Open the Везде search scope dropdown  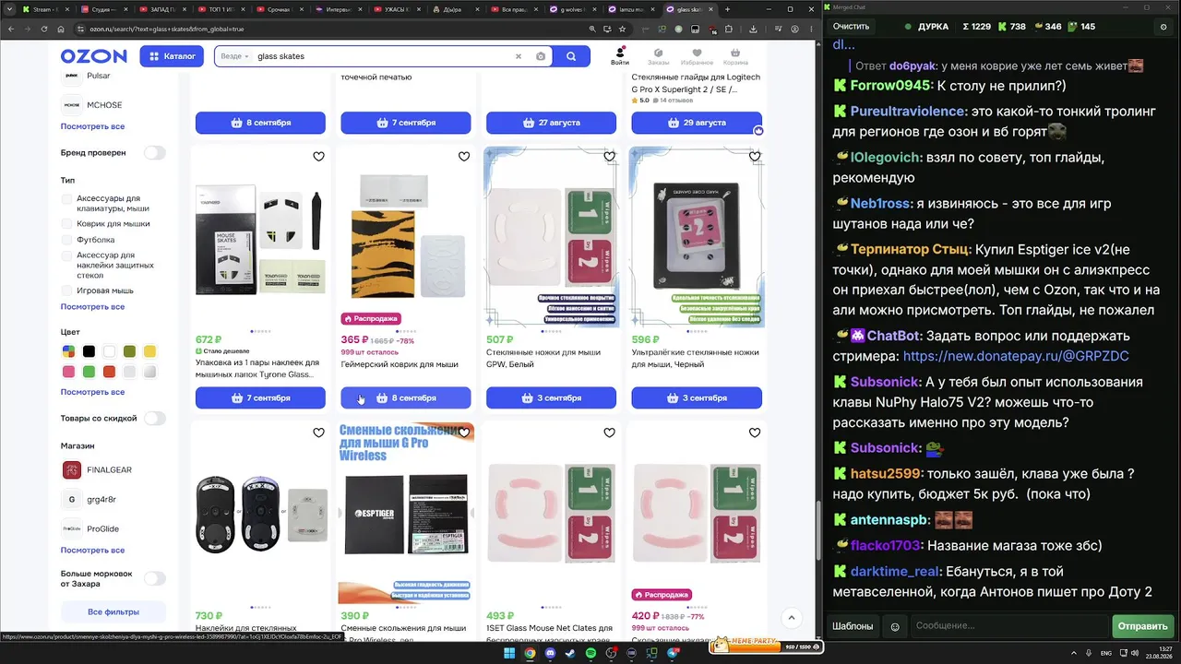234,56
